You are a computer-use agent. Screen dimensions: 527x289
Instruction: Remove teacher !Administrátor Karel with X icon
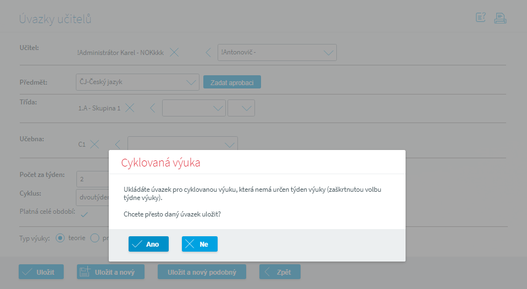point(174,53)
